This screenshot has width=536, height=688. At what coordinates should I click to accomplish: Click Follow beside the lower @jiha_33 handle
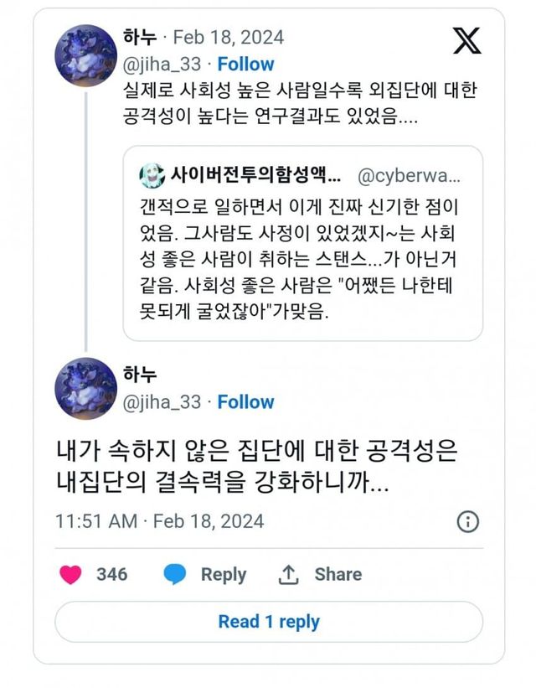pyautogui.click(x=245, y=402)
